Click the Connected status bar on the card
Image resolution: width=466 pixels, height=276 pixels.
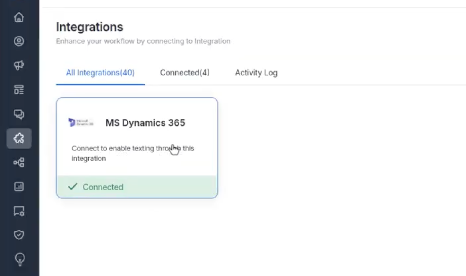tap(137, 187)
